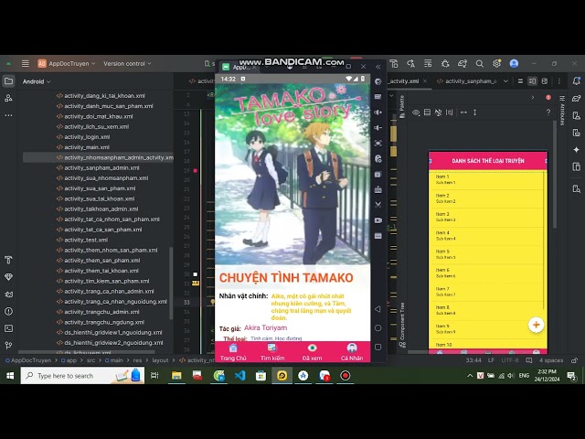The width and height of the screenshot is (585, 439).
Task: Toggle design view options eye icon
Action: coord(416,112)
